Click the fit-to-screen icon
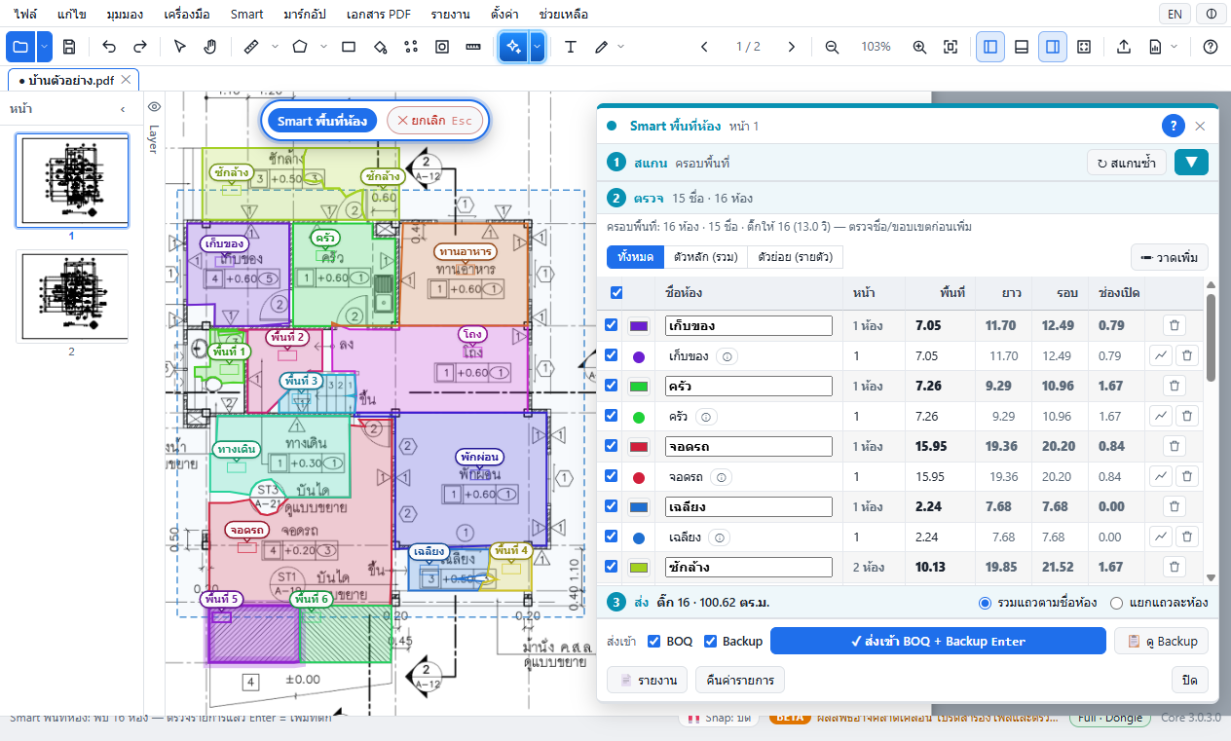This screenshot has width=1231, height=741. tap(951, 47)
